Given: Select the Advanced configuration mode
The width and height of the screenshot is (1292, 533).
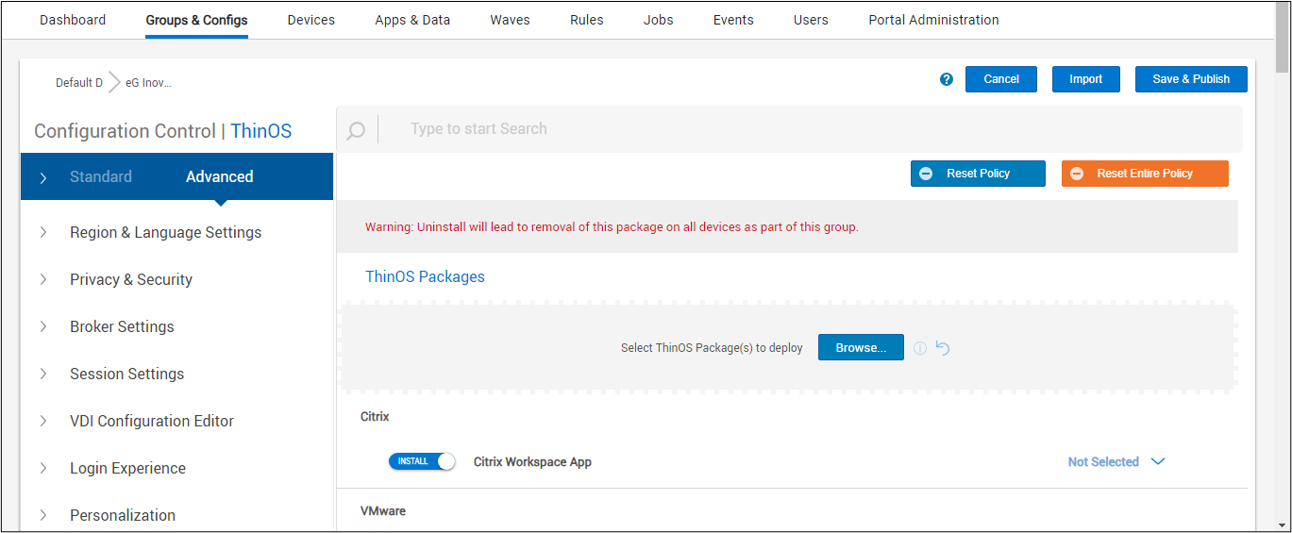Looking at the screenshot, I should pyautogui.click(x=220, y=176).
